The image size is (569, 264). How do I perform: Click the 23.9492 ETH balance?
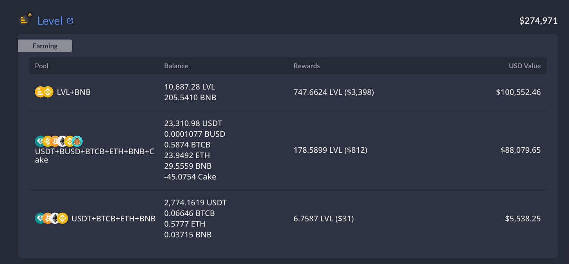(x=187, y=155)
